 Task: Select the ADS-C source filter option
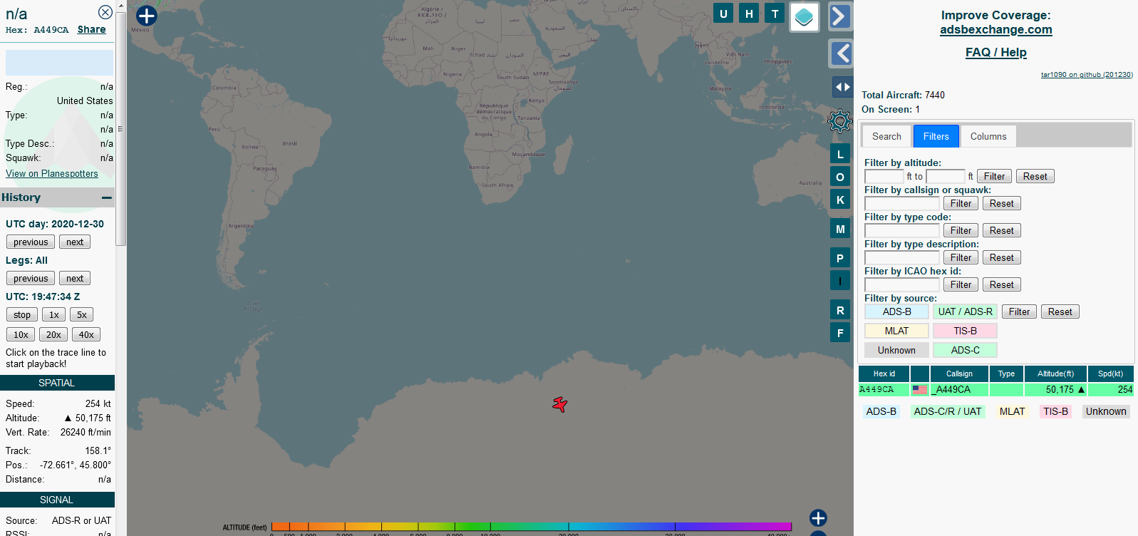[965, 350]
